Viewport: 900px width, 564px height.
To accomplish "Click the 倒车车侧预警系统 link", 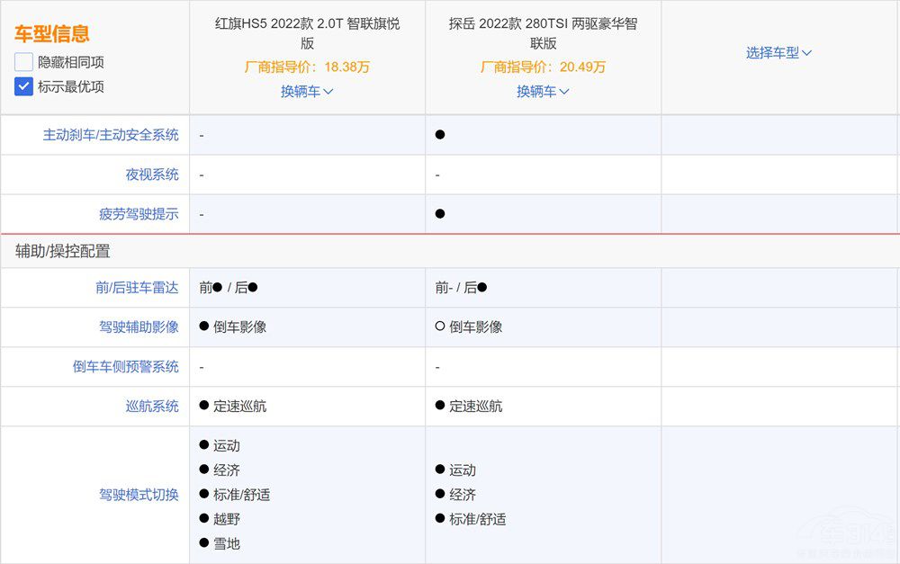I will click(x=126, y=367).
